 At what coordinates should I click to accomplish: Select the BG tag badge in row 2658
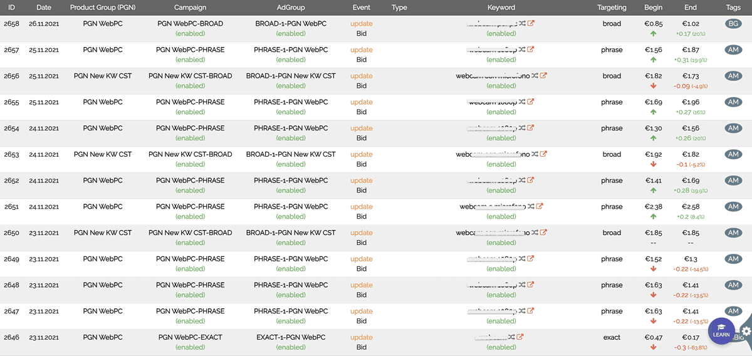(x=733, y=24)
